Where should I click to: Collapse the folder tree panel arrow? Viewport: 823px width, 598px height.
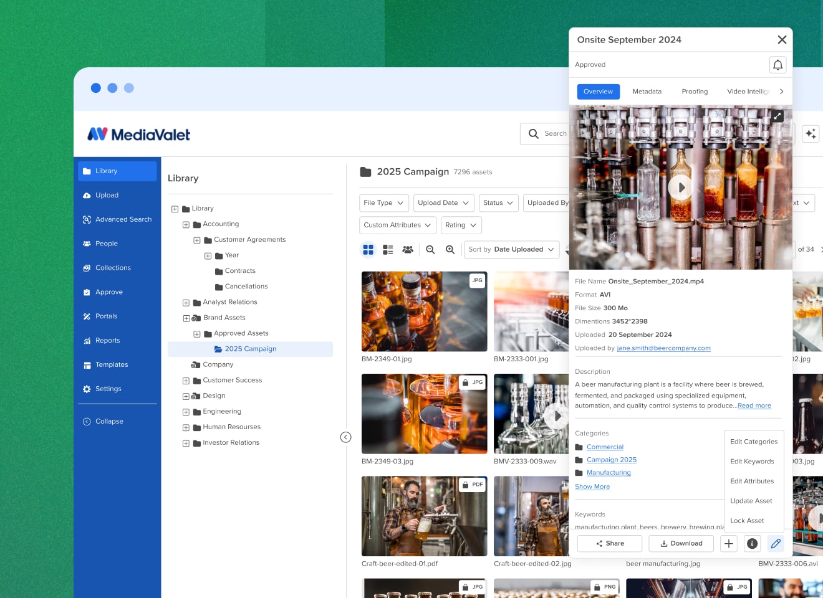coord(346,437)
